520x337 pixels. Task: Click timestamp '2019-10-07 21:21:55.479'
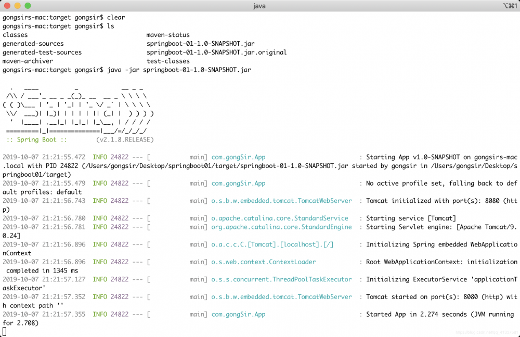(44, 183)
